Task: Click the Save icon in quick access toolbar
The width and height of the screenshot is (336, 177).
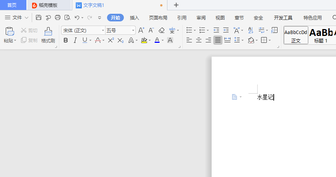Action: click(39, 18)
